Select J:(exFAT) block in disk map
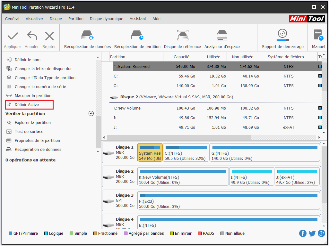The width and height of the screenshot is (329, 246). 297,176
